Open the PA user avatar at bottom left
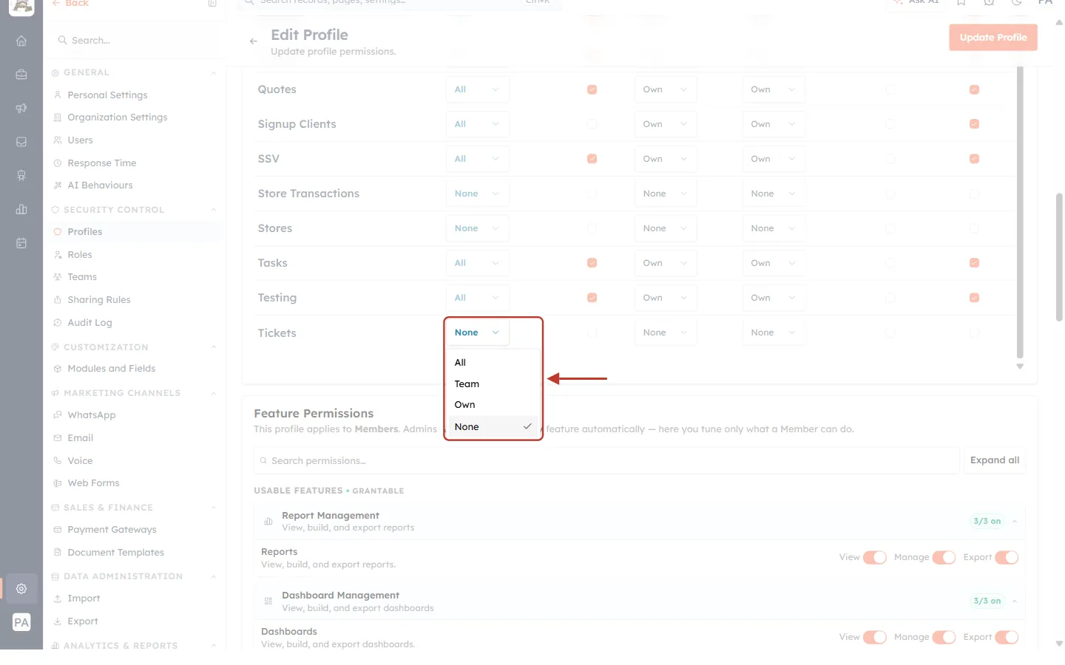This screenshot has height=665, width=1065. 21,622
